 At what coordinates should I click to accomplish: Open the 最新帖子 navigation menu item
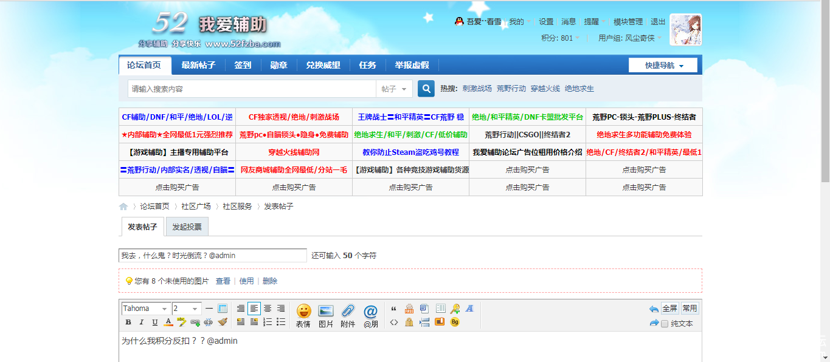[x=198, y=65]
